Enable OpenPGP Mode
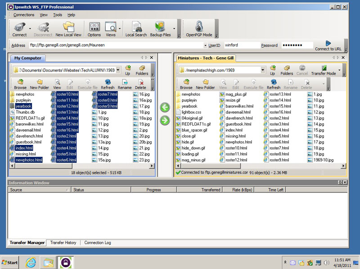The height and width of the screenshot is (269, 360). (x=199, y=29)
